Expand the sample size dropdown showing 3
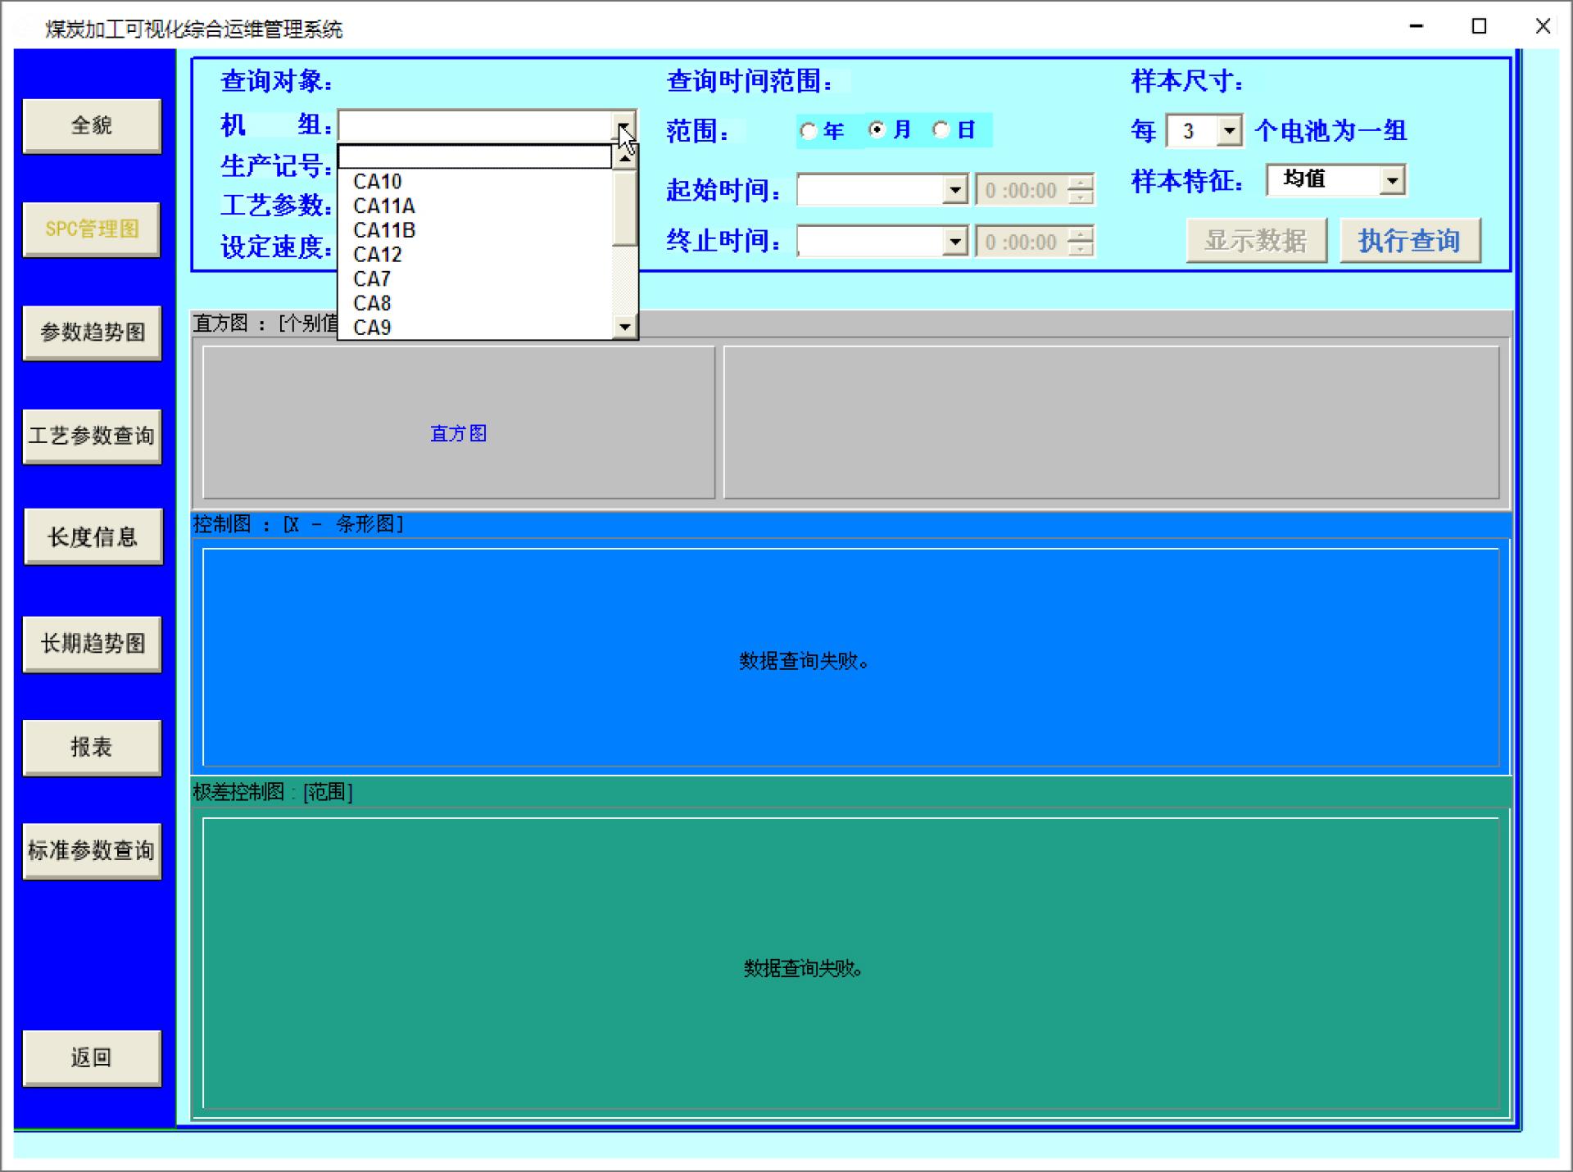 [x=1229, y=131]
